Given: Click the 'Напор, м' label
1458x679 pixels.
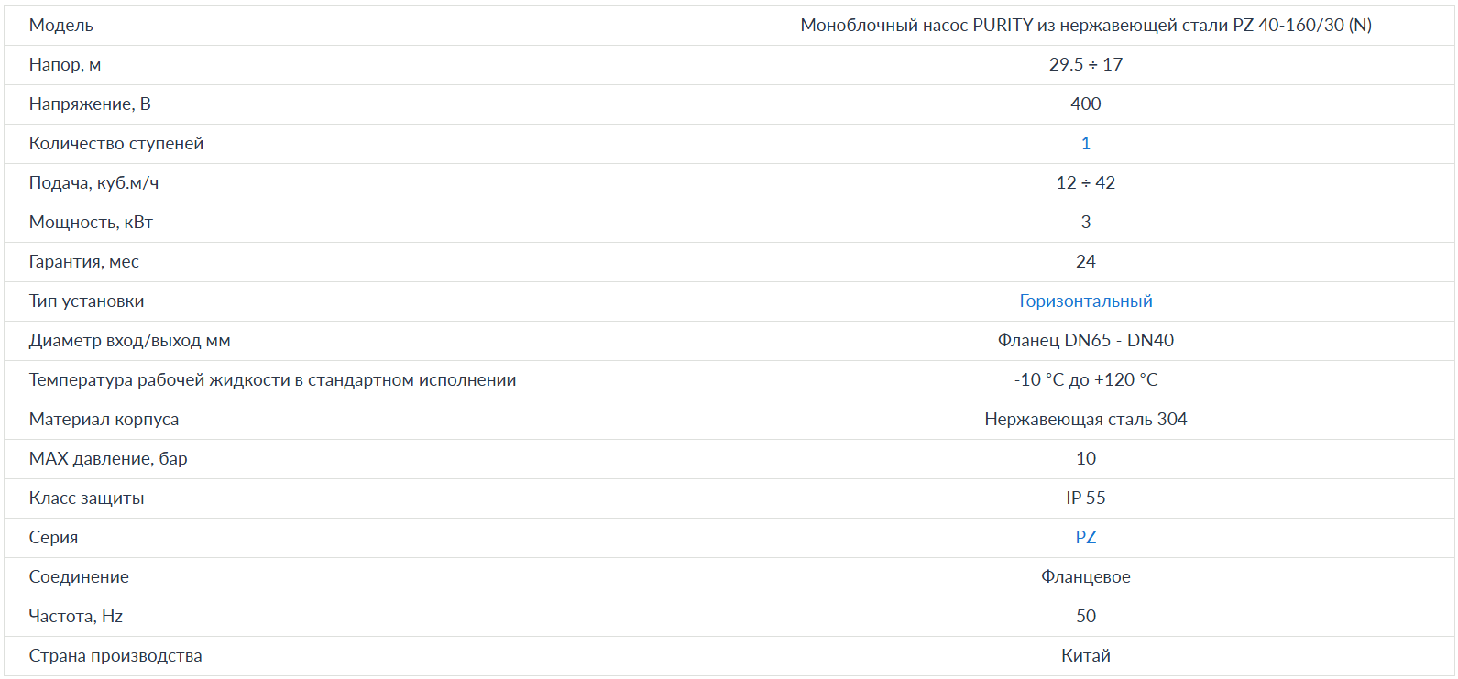Looking at the screenshot, I should tap(64, 65).
